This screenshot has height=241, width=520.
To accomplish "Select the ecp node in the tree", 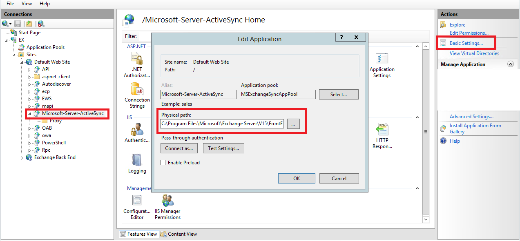I will (x=46, y=91).
